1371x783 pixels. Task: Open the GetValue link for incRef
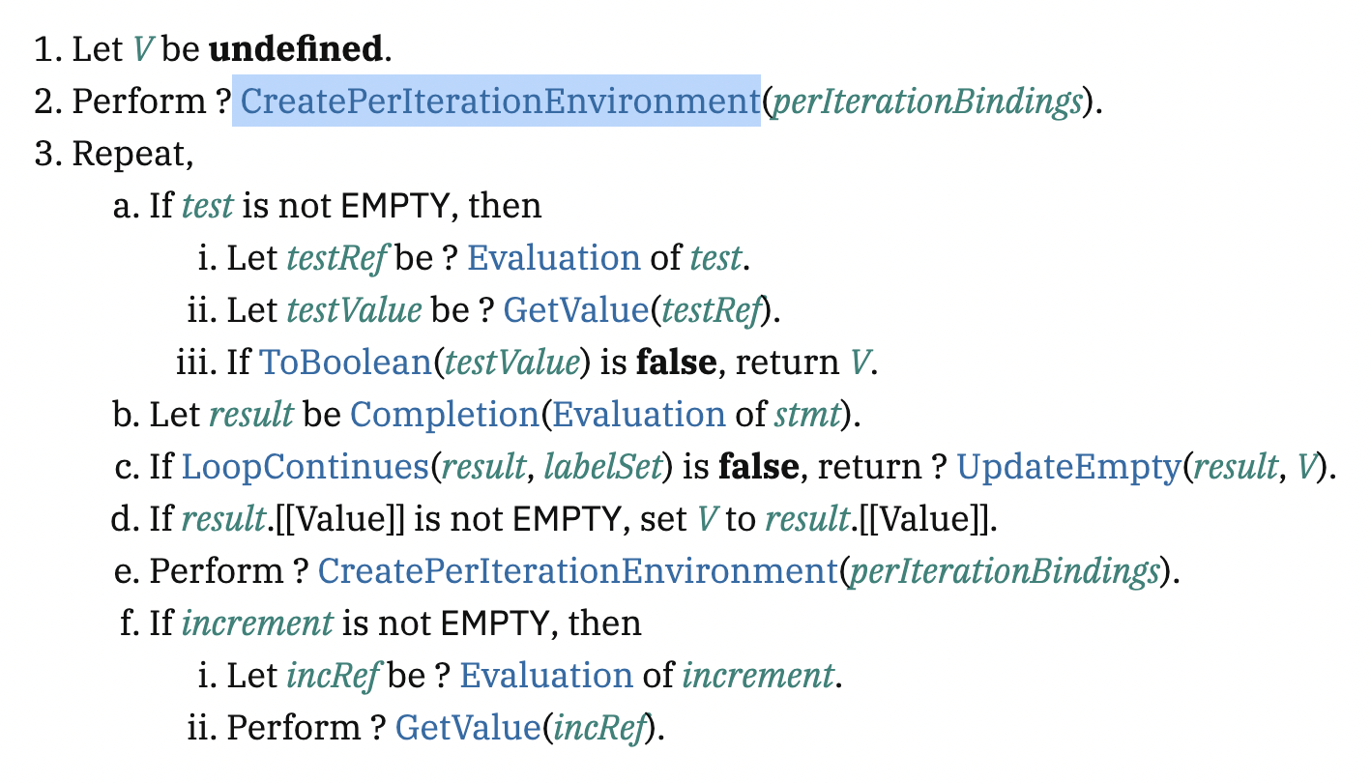click(x=467, y=728)
